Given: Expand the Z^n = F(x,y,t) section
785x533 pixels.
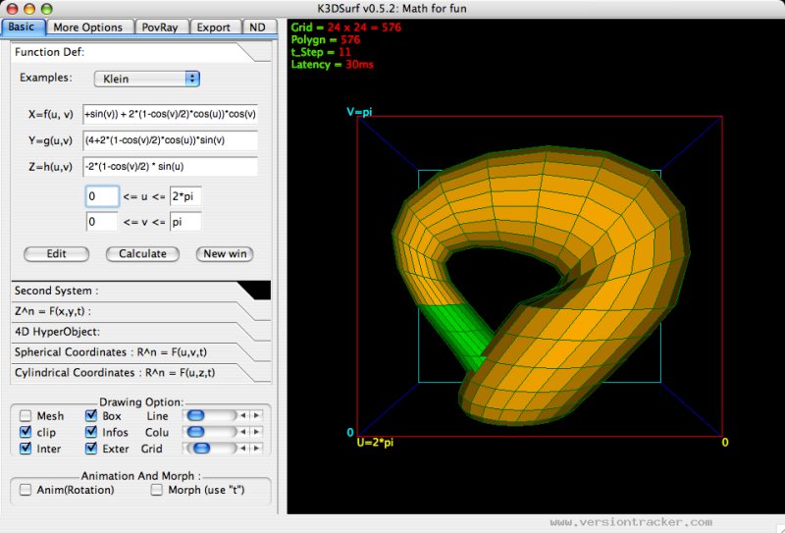Looking at the screenshot, I should (140, 311).
